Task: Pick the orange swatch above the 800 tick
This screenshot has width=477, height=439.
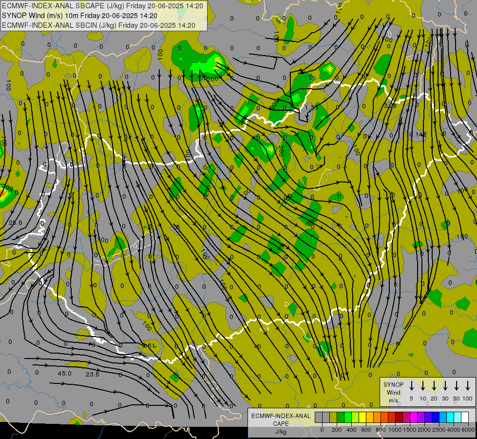Action: tap(378, 417)
